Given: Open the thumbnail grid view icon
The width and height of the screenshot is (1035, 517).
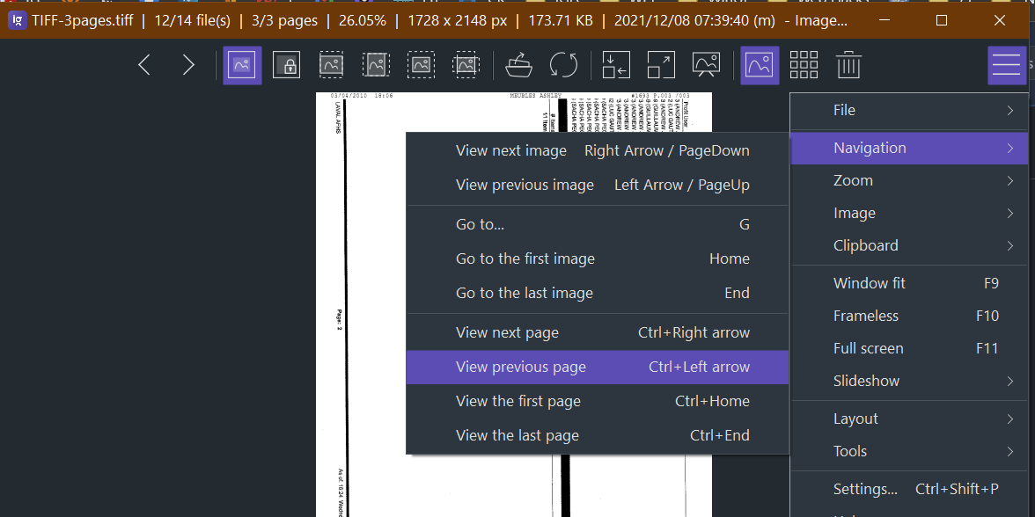Looking at the screenshot, I should [x=804, y=64].
